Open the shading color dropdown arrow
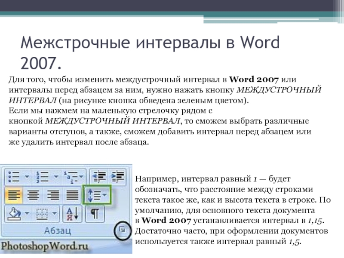The height and width of the screenshot is (258, 344). pos(27,213)
